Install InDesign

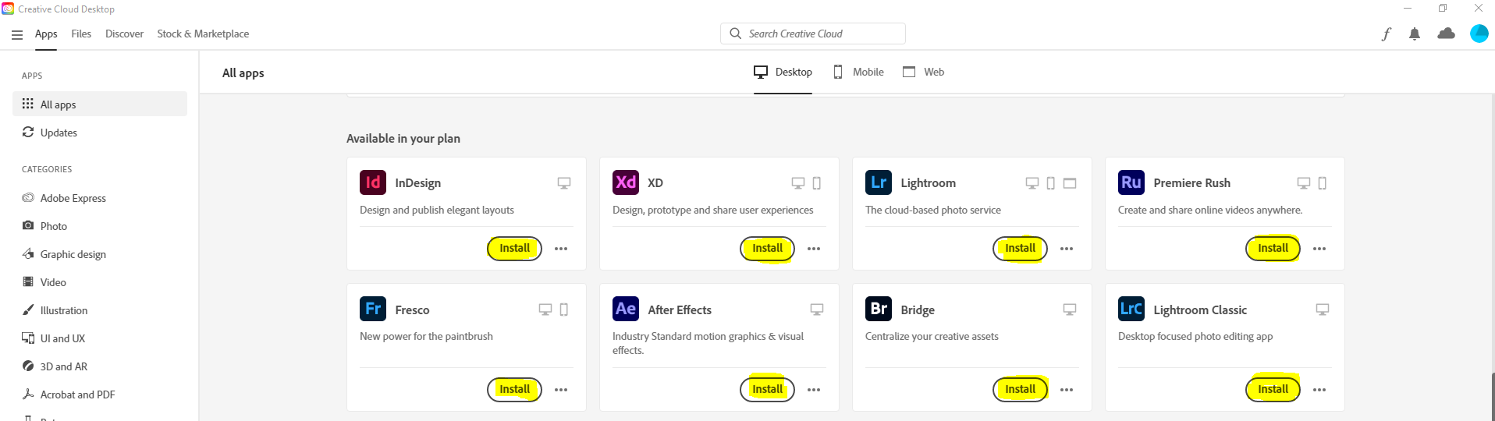pyautogui.click(x=514, y=248)
